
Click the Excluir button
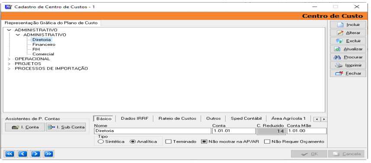[348, 41]
